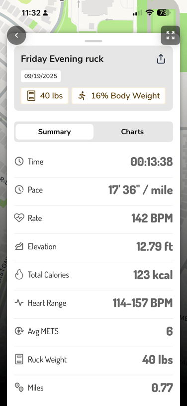The width and height of the screenshot is (187, 406).
Task: Click the 09/19/2025 date label
Action: [x=41, y=76]
